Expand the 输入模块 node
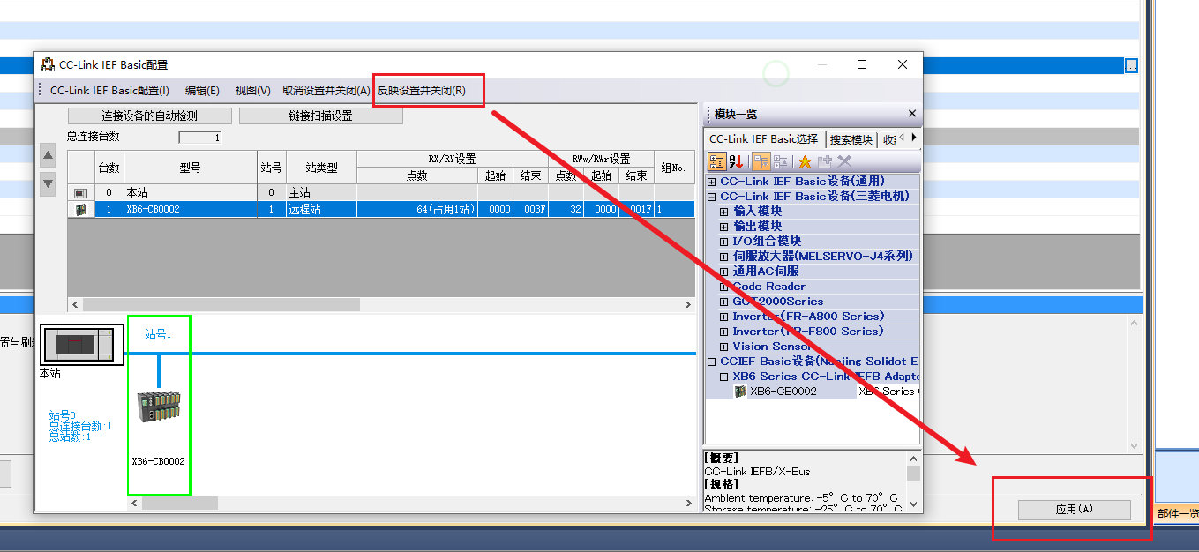This screenshot has height=552, width=1199. click(724, 212)
